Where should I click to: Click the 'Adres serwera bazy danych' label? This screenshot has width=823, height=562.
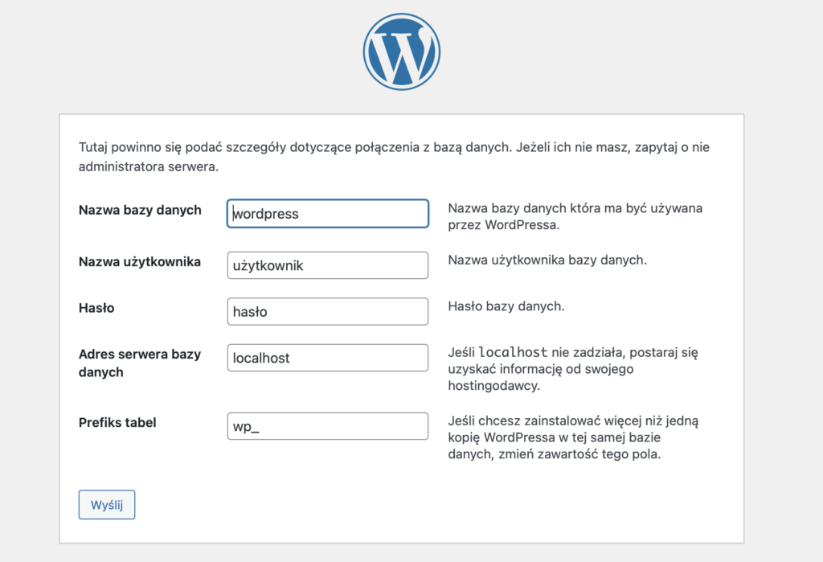pyautogui.click(x=140, y=363)
